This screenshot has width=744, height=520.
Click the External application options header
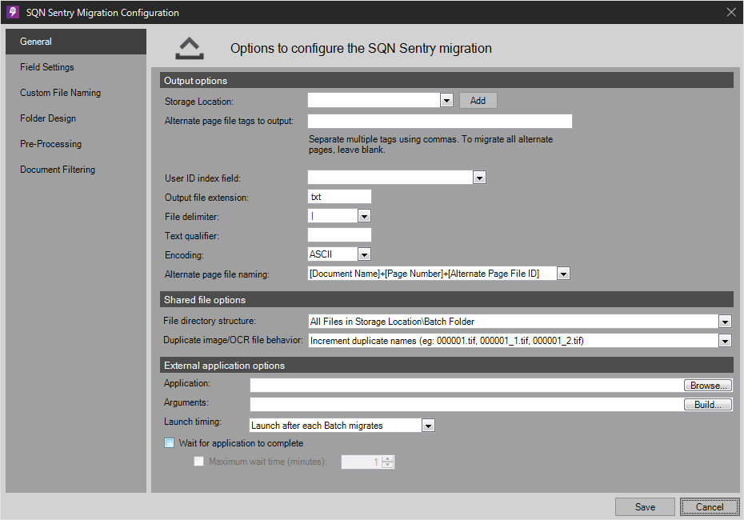tap(446, 366)
